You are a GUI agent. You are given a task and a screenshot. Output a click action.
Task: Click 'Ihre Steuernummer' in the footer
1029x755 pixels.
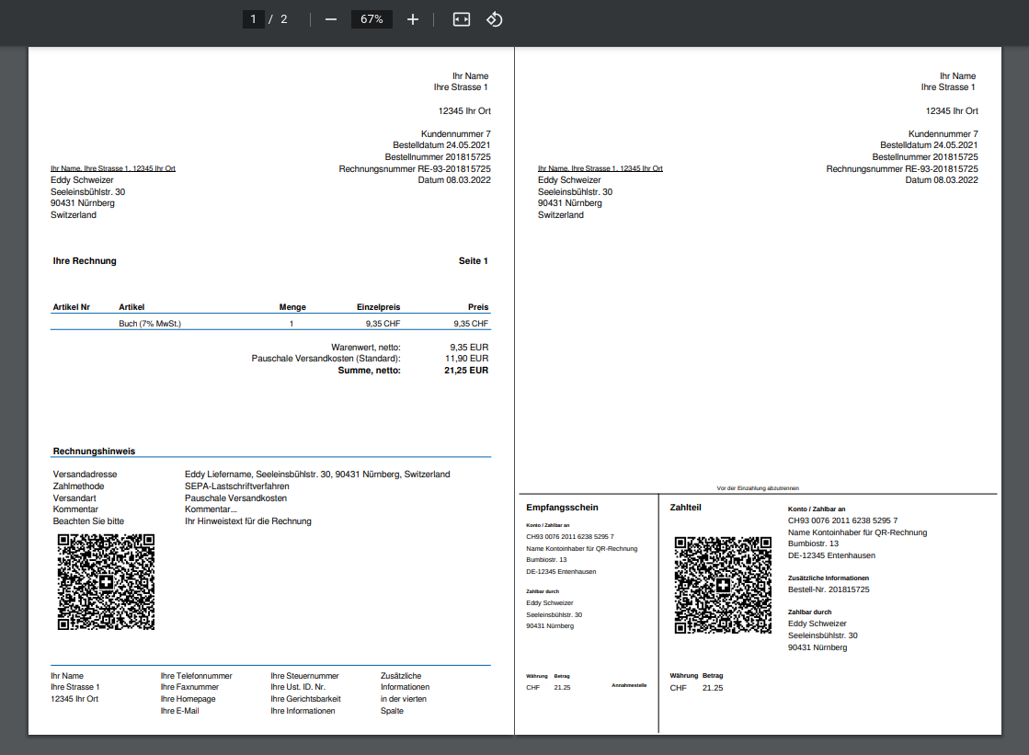point(304,676)
